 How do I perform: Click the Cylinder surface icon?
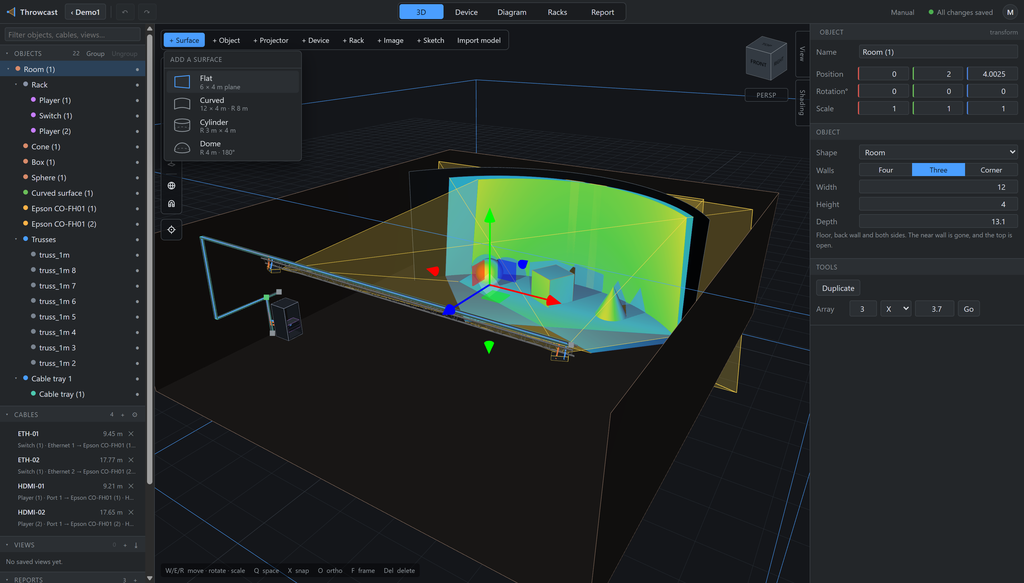tap(182, 125)
